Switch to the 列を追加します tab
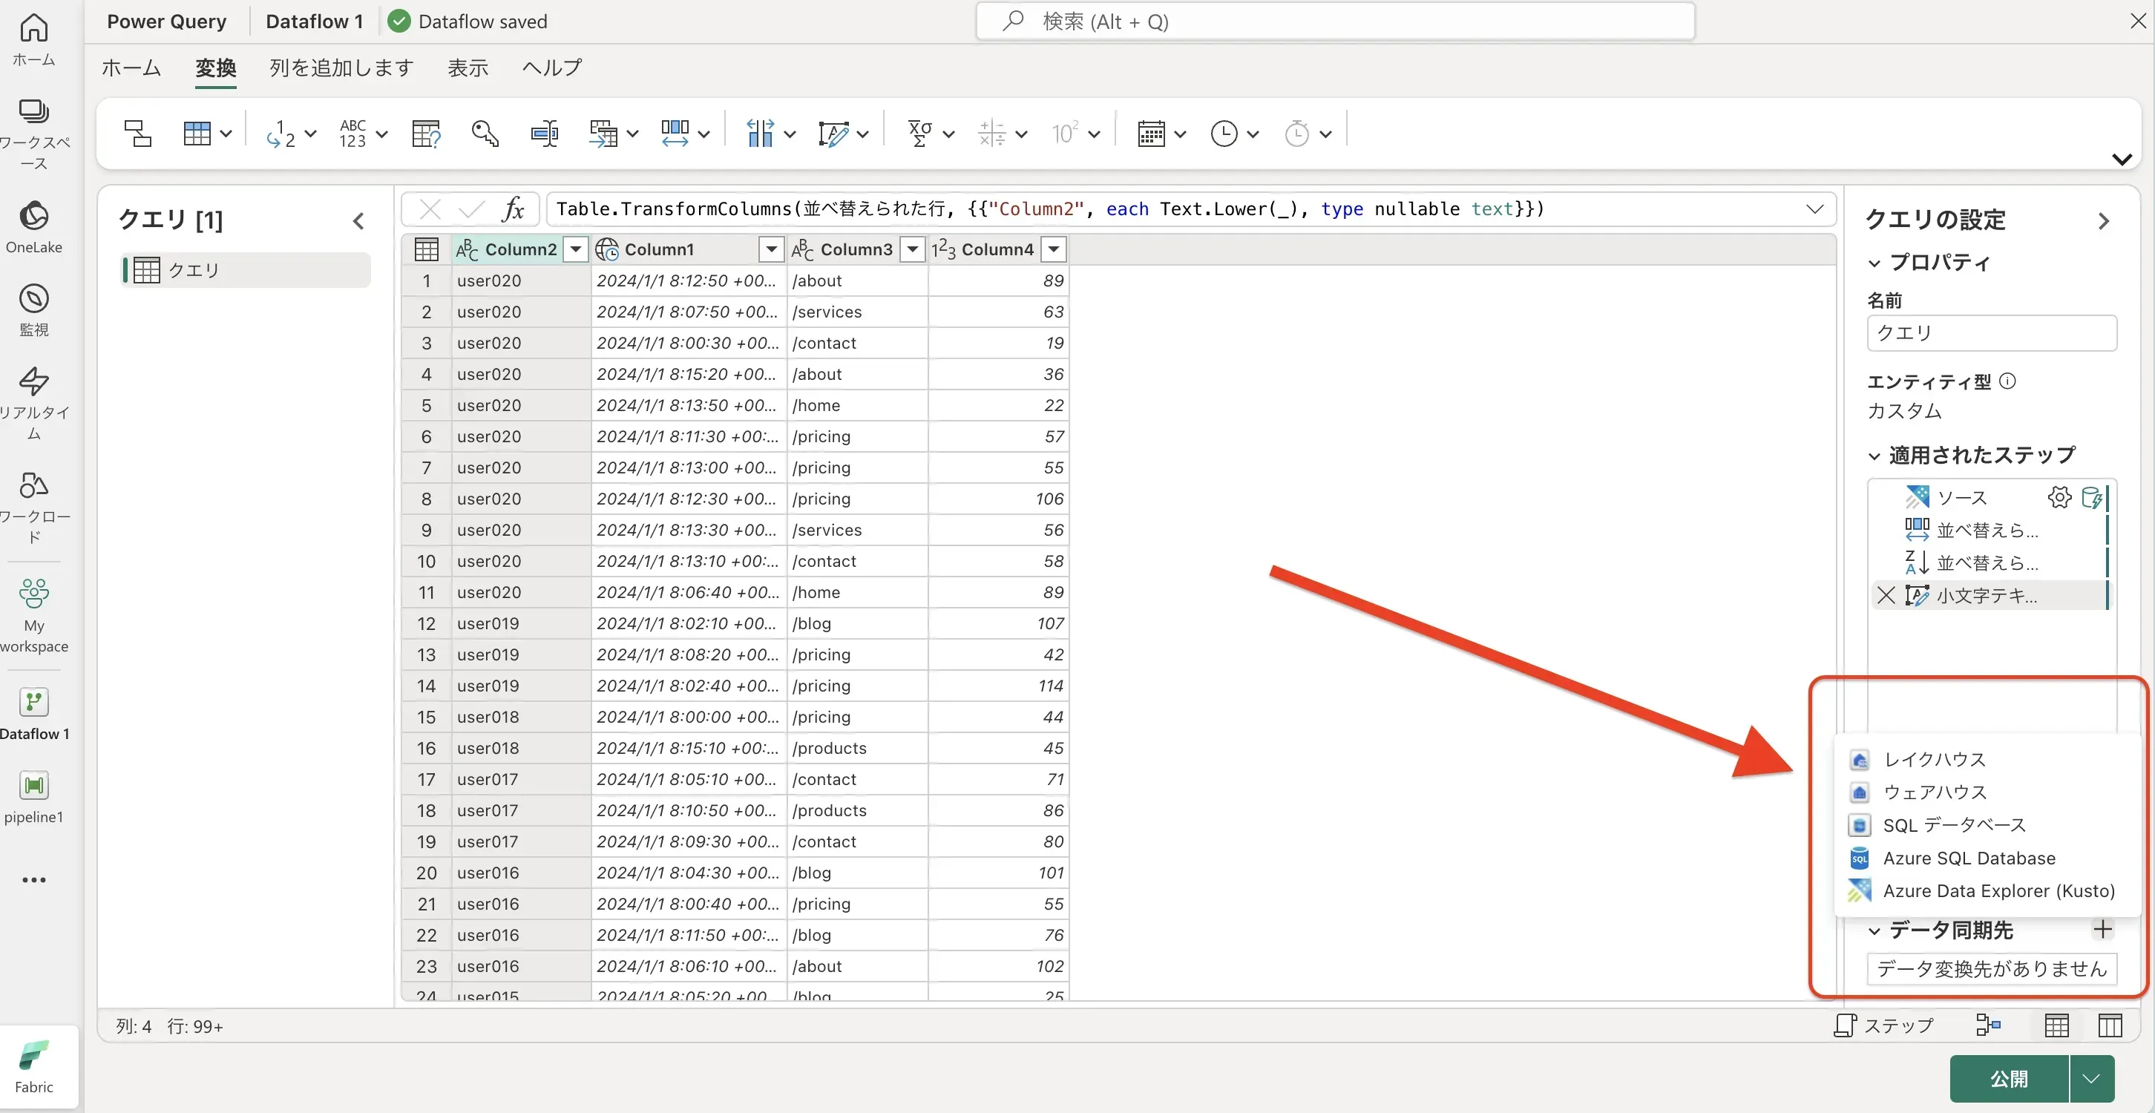This screenshot has height=1113, width=2155. [x=341, y=68]
